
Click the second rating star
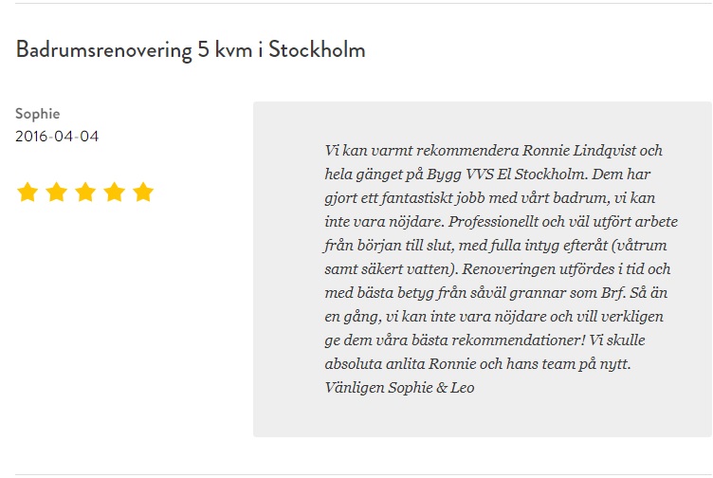pyautogui.click(x=57, y=192)
